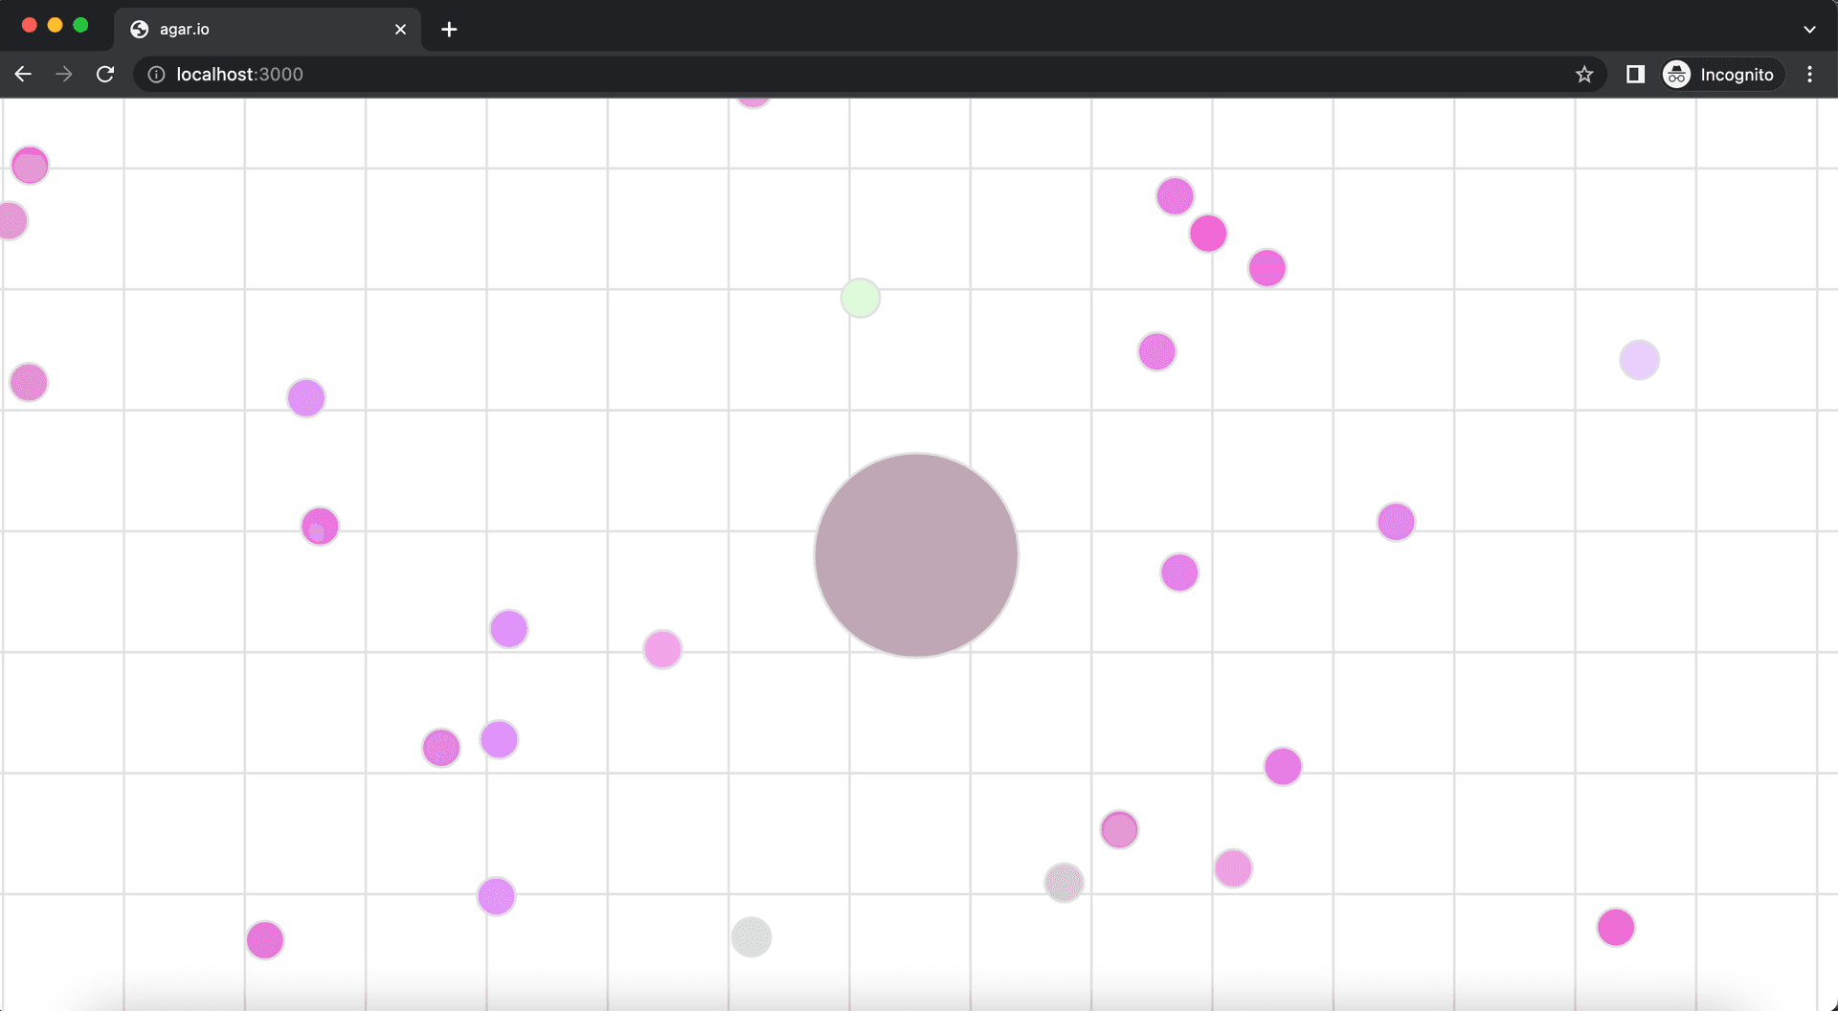Open a new tab with plus button
This screenshot has width=1838, height=1011.
(449, 30)
